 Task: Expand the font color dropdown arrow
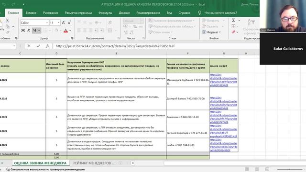point(70,31)
